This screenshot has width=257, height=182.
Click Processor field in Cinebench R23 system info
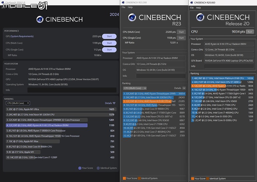(161, 58)
